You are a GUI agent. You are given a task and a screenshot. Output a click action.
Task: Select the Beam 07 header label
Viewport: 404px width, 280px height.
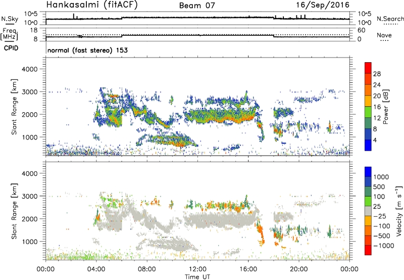tap(197, 6)
